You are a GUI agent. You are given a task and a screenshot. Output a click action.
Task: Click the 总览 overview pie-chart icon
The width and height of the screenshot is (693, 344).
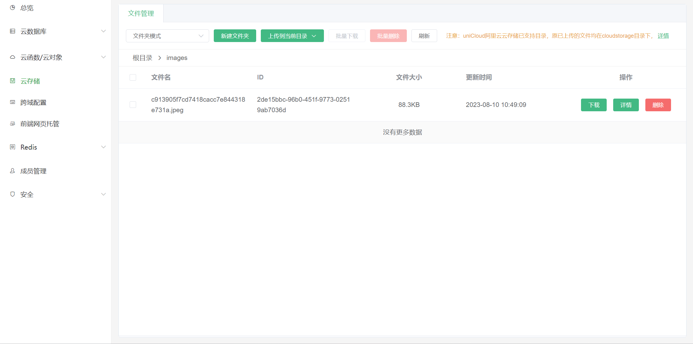coord(12,8)
